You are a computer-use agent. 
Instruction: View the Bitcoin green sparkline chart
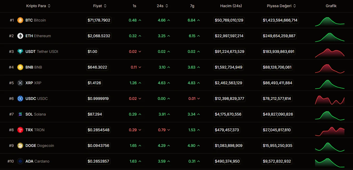(x=330, y=21)
